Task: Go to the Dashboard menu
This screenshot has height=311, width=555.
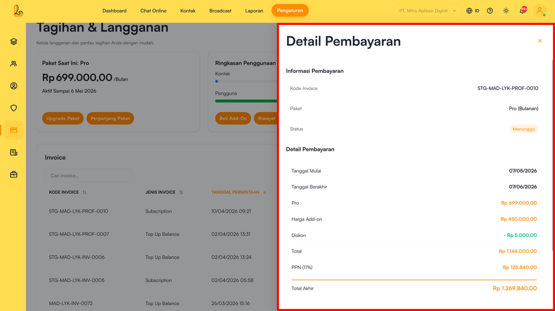Action: pyautogui.click(x=114, y=11)
